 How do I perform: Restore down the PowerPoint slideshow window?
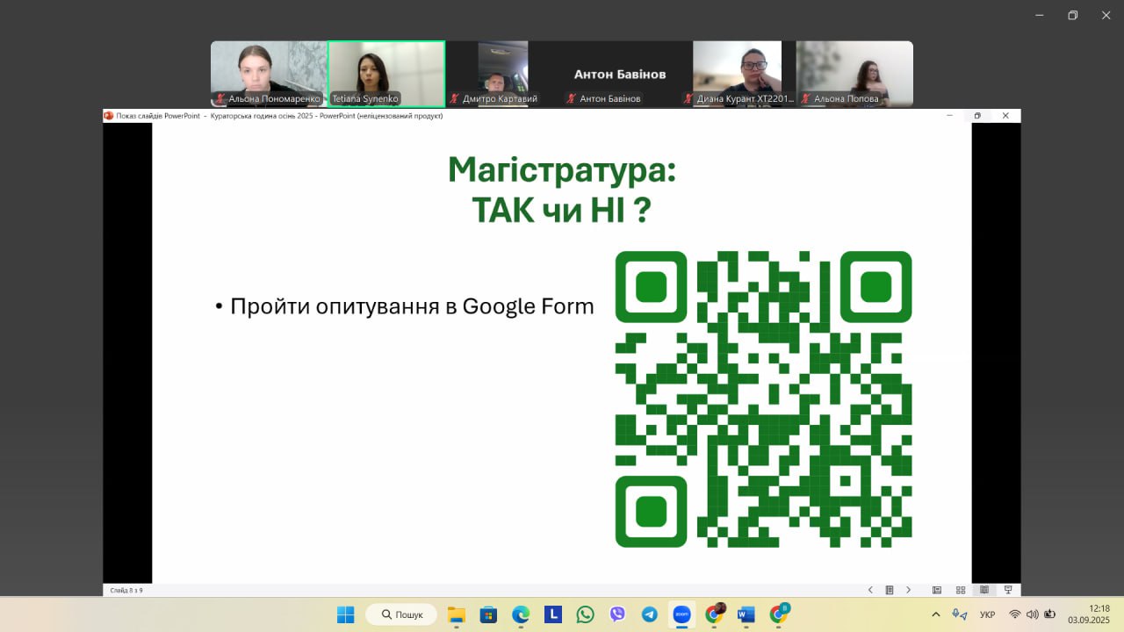coord(977,116)
